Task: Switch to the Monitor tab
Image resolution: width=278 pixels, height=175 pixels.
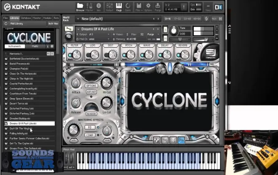Action: pos(37,18)
